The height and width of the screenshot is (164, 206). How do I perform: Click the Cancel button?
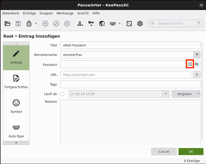(164, 151)
